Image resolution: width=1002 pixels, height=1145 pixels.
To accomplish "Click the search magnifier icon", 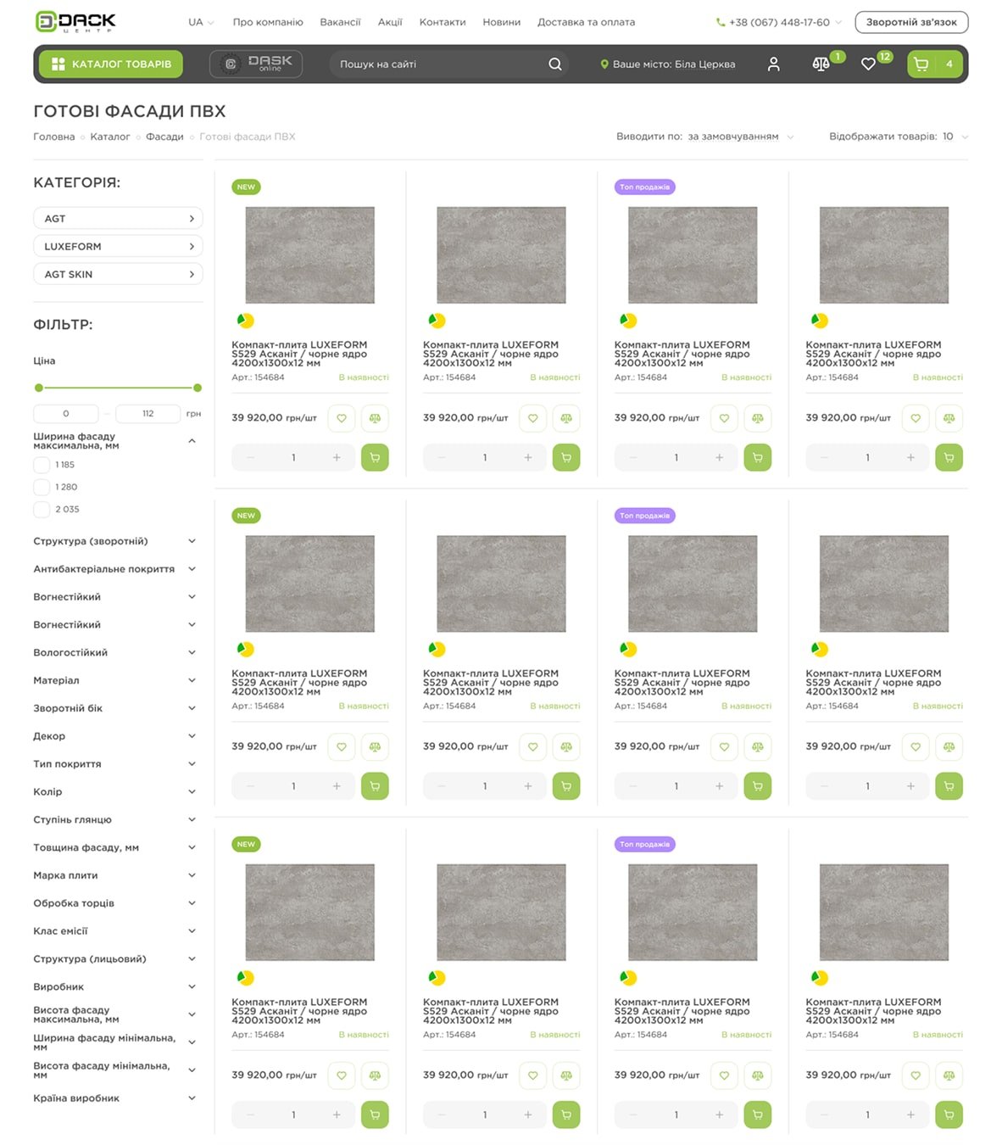I will (554, 64).
